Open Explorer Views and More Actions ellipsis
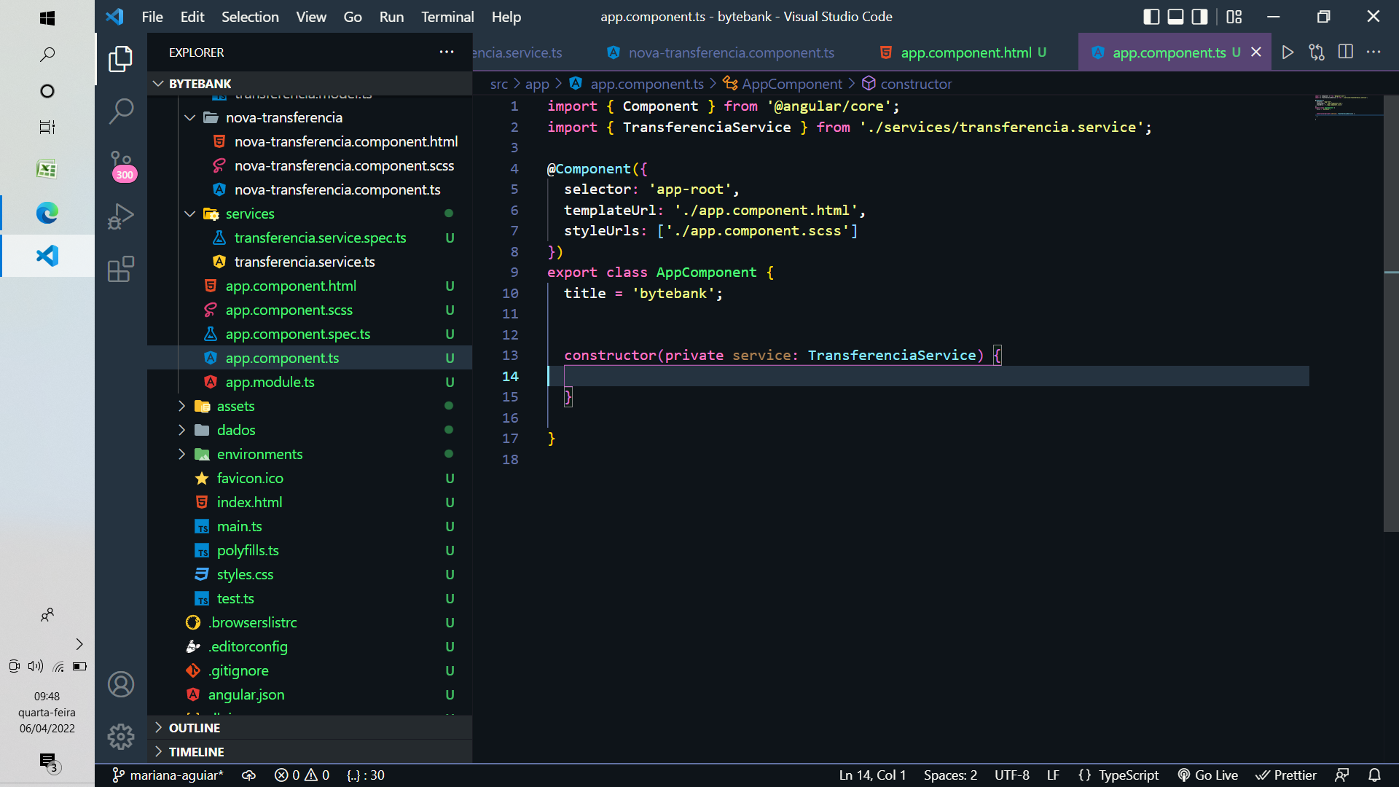Screen dimensions: 1399x787 click(447, 52)
